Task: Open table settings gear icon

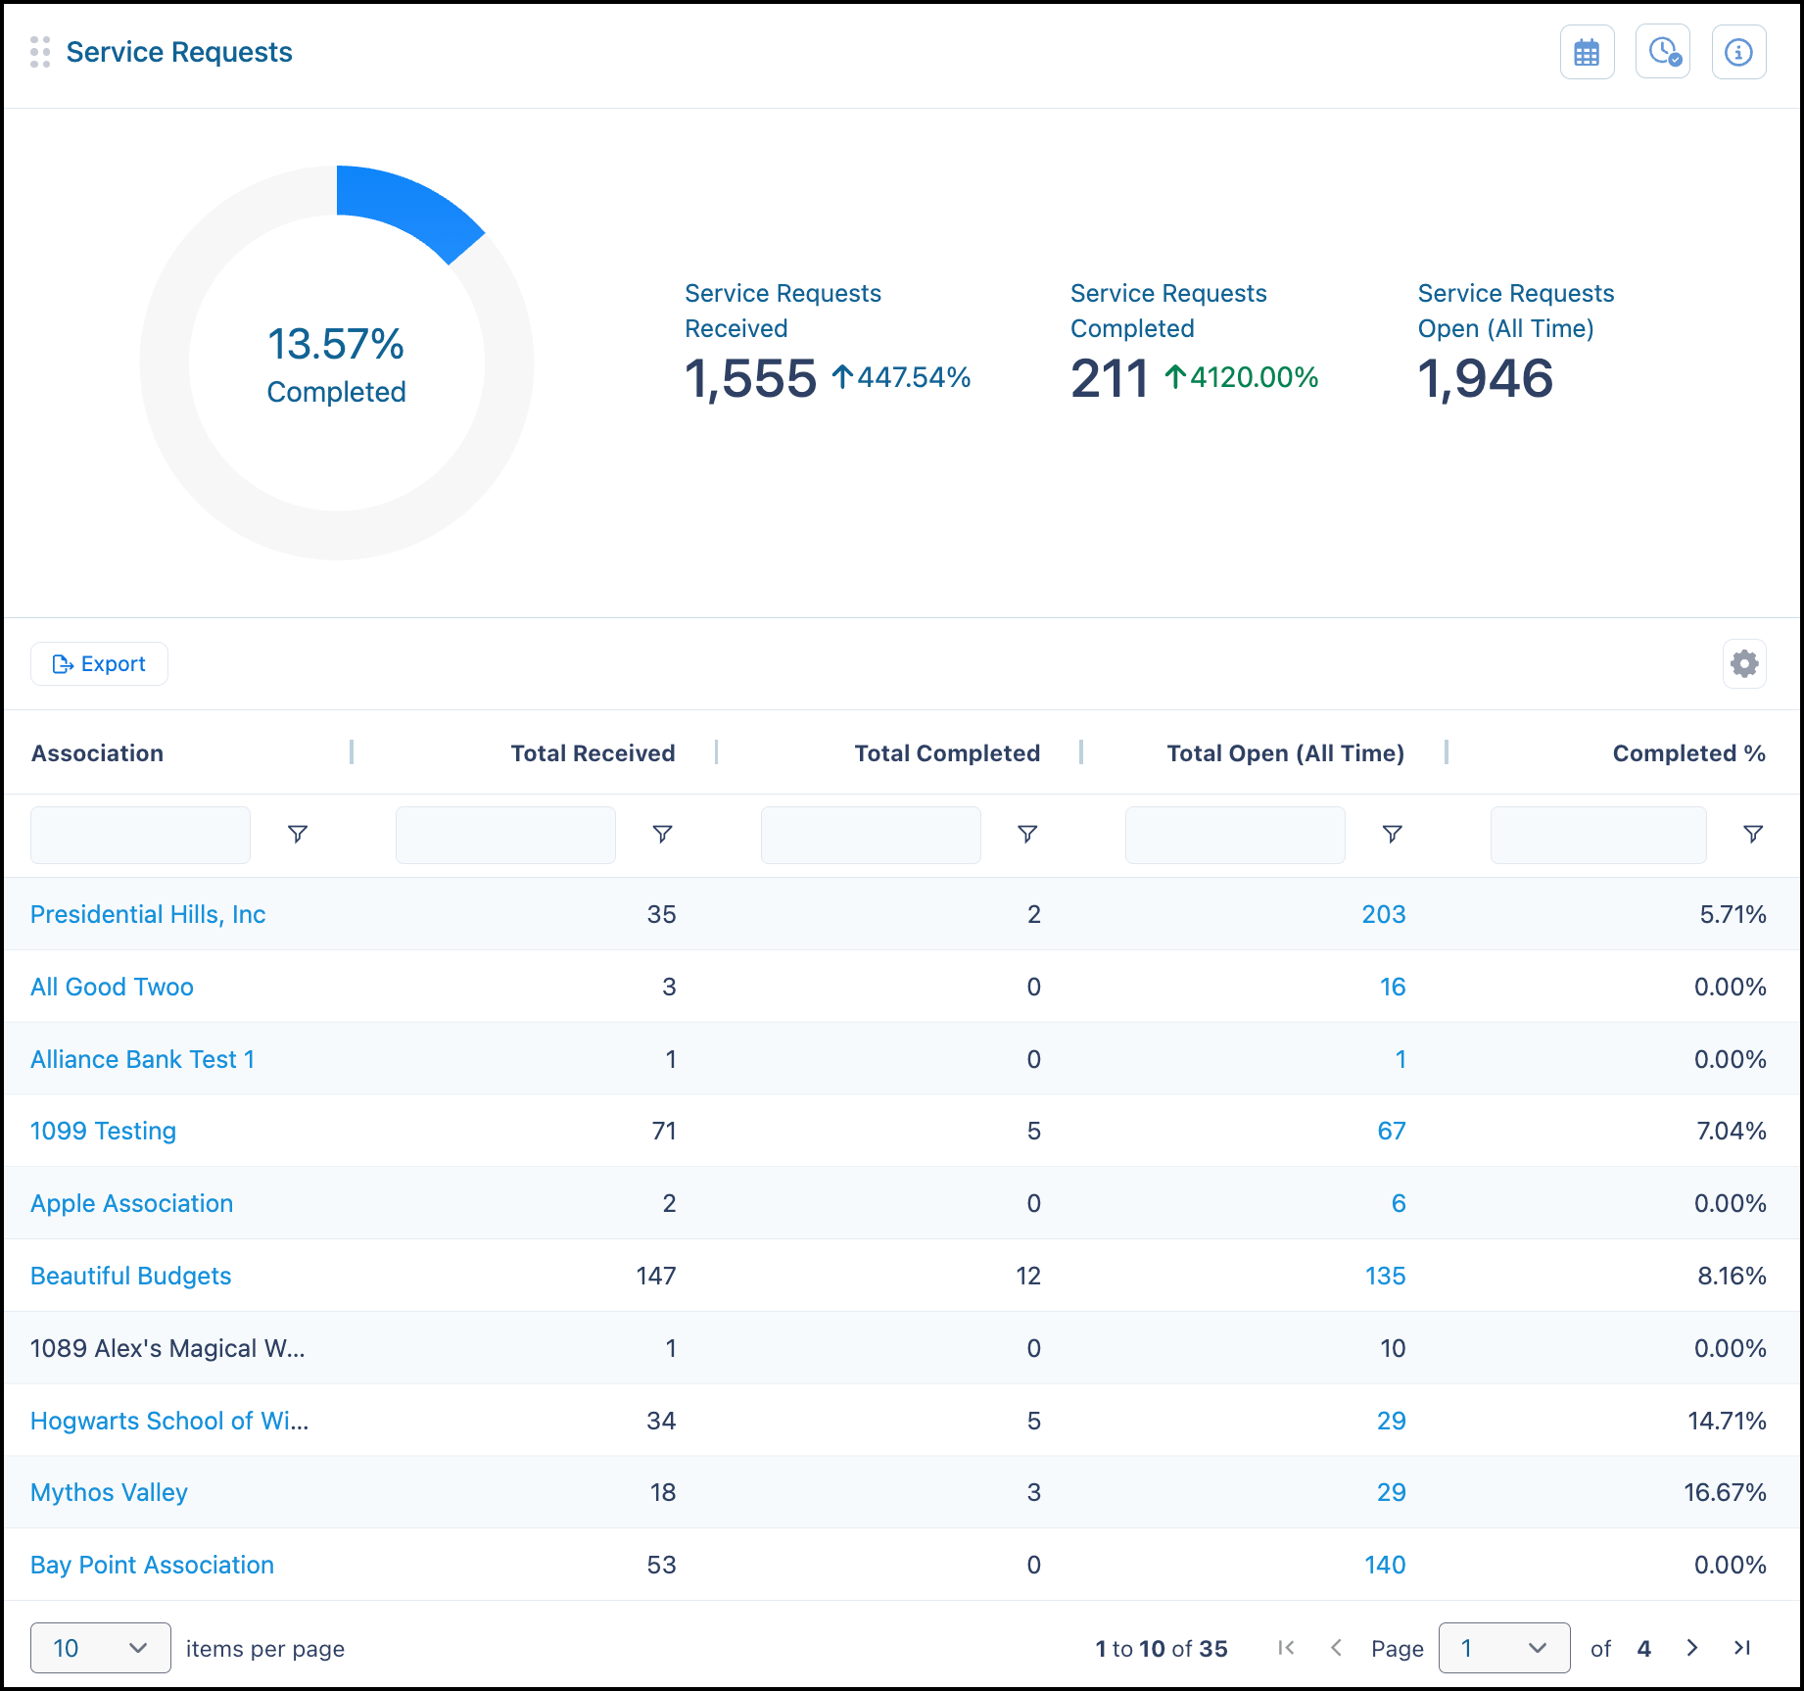Action: point(1744,664)
